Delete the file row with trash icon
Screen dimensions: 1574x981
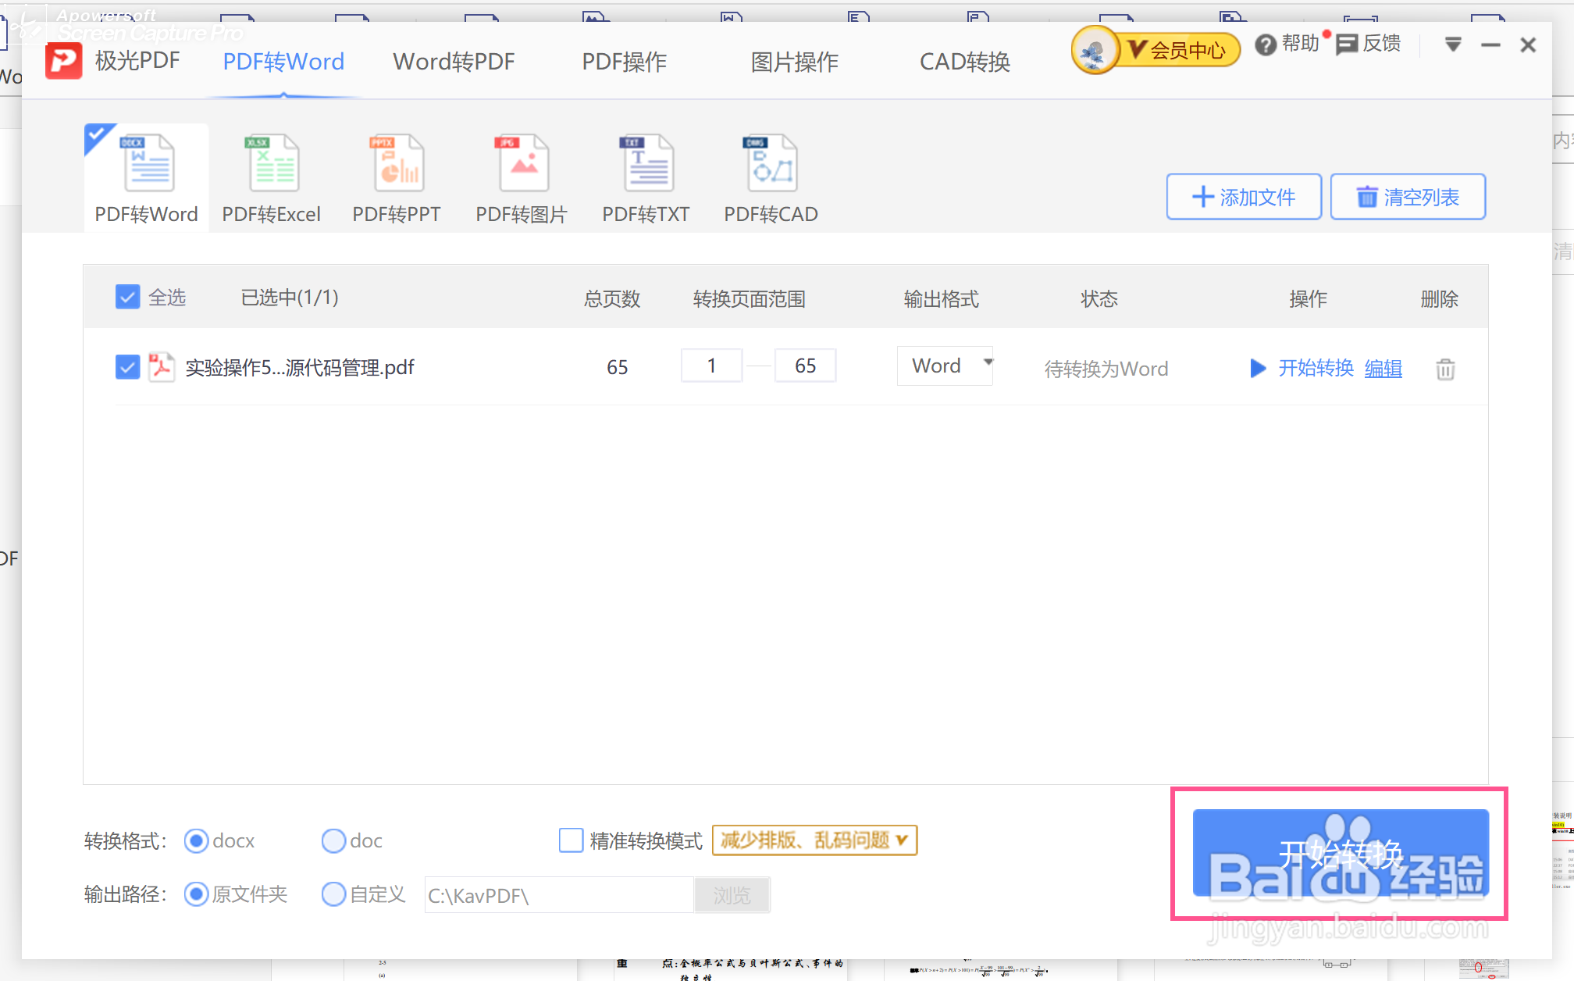[1445, 369]
